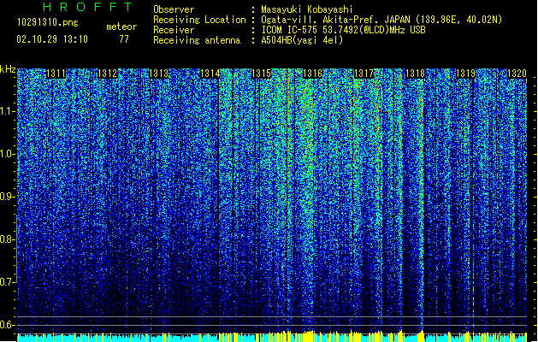Screen dimensions: 538x342
Task: Click the 1.1 frequency axis label
Action: 8,111
